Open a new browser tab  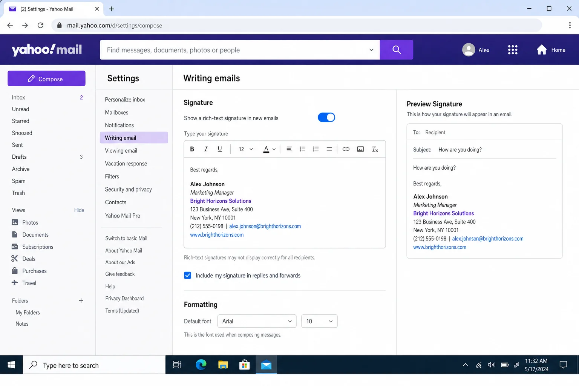112,9
